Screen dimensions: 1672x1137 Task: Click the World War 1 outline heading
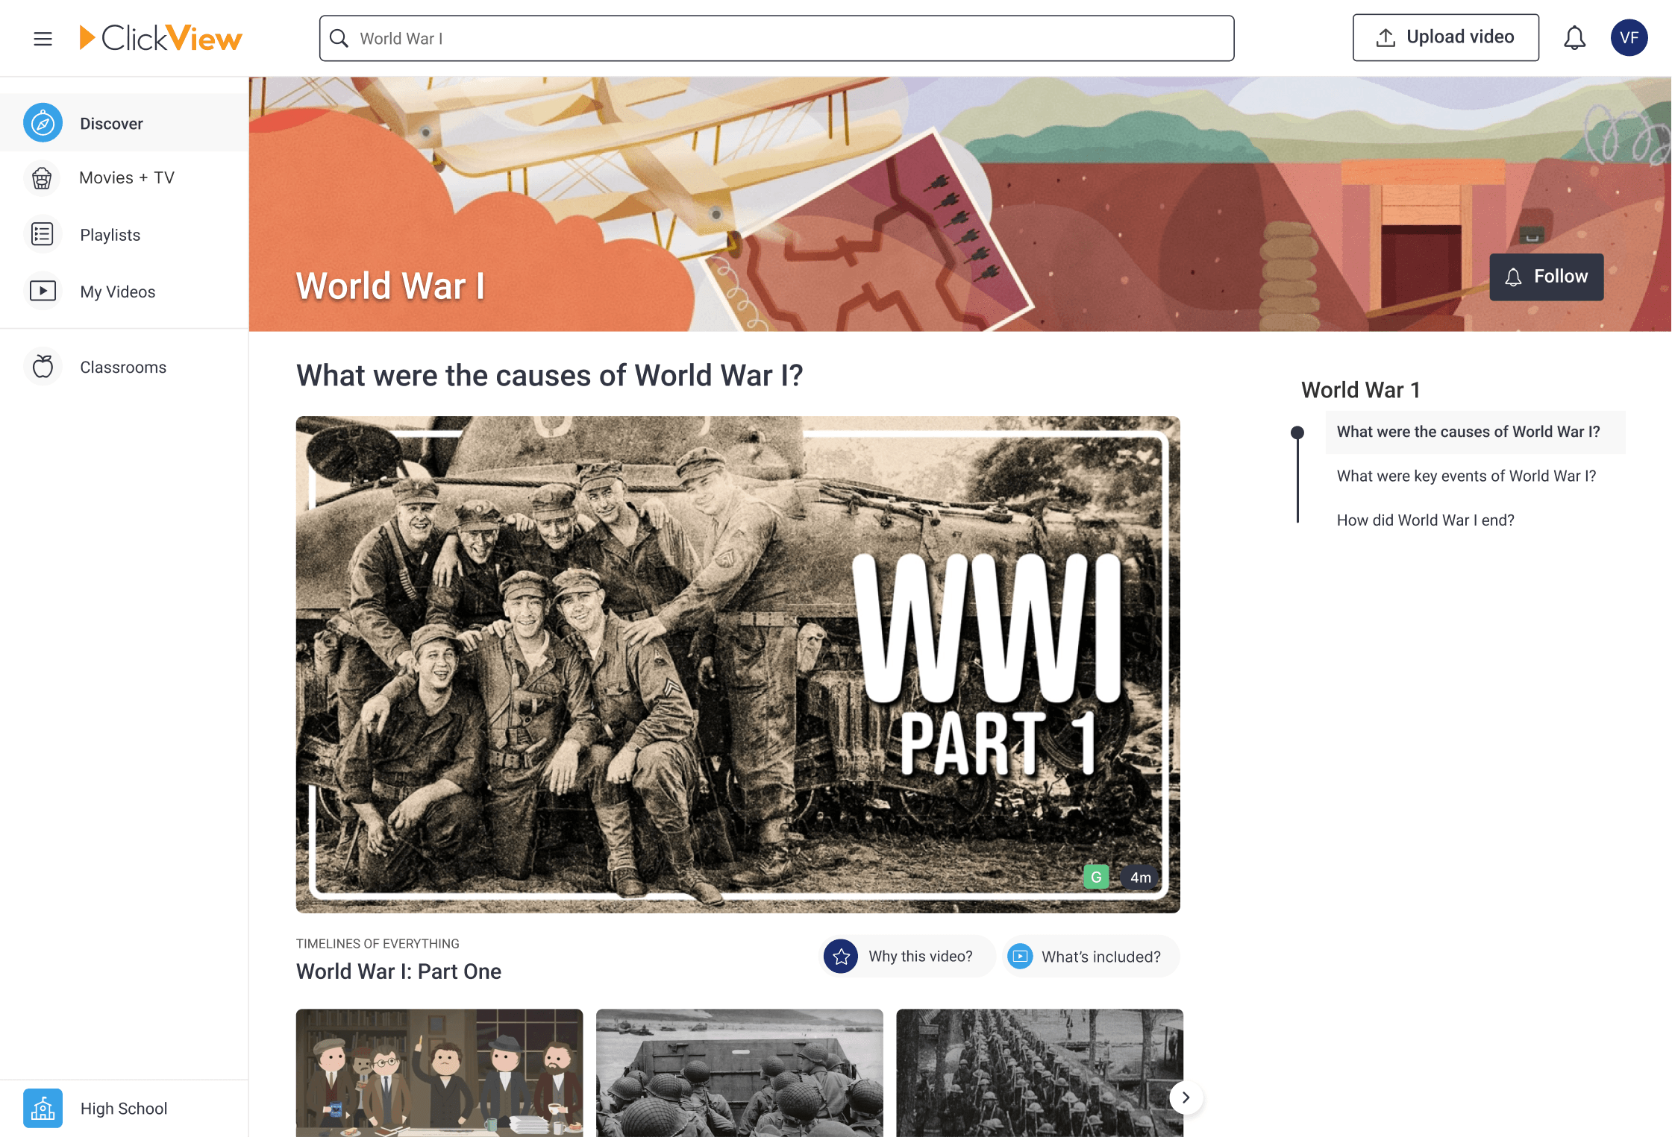point(1360,390)
